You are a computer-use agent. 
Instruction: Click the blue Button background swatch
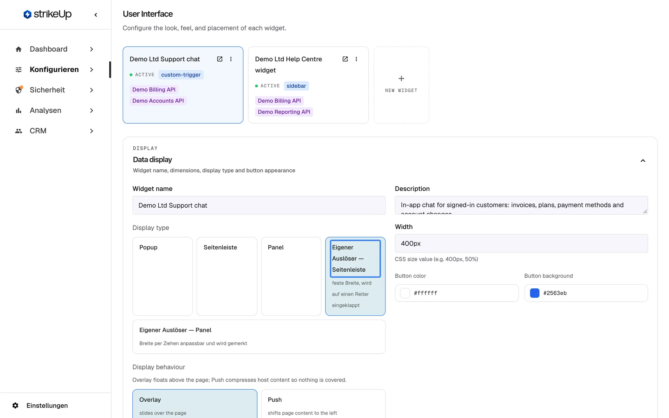[534, 293]
